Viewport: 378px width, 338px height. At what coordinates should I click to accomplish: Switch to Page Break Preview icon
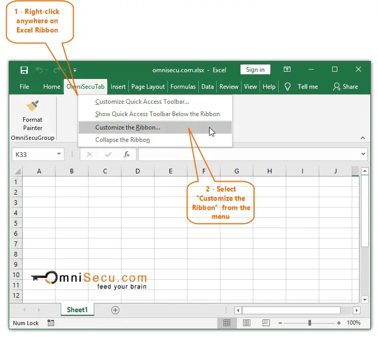click(266, 323)
